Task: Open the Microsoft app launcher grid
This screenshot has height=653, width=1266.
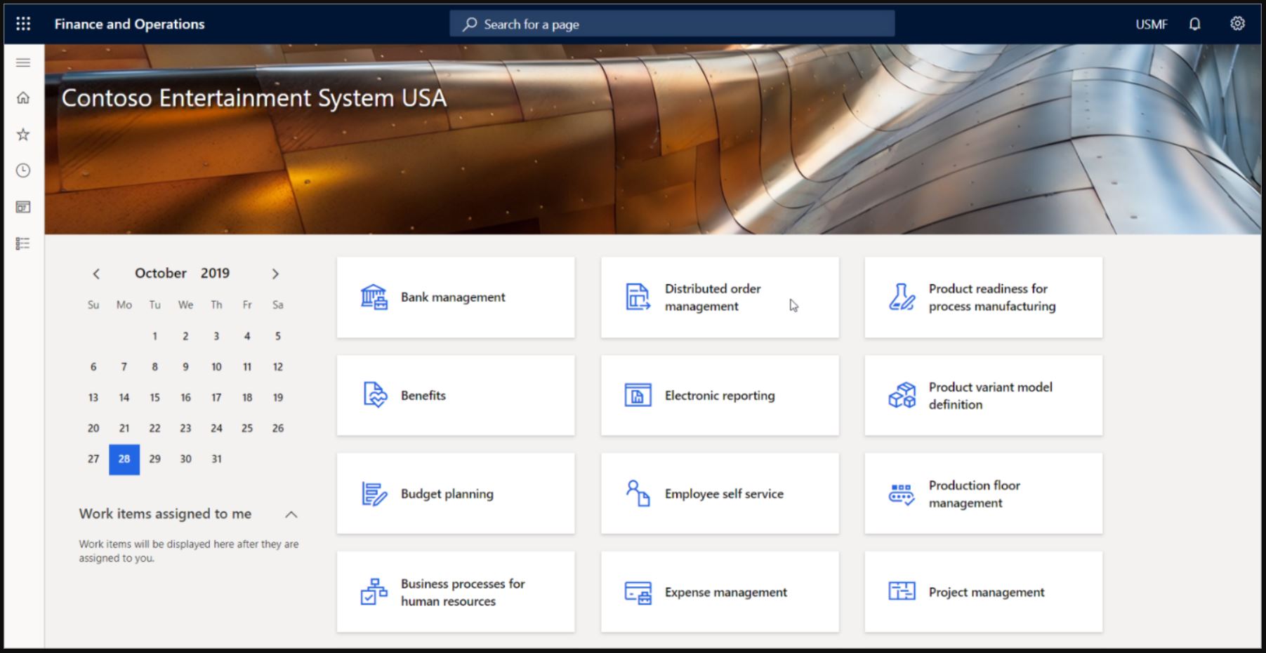Action: 23,23
